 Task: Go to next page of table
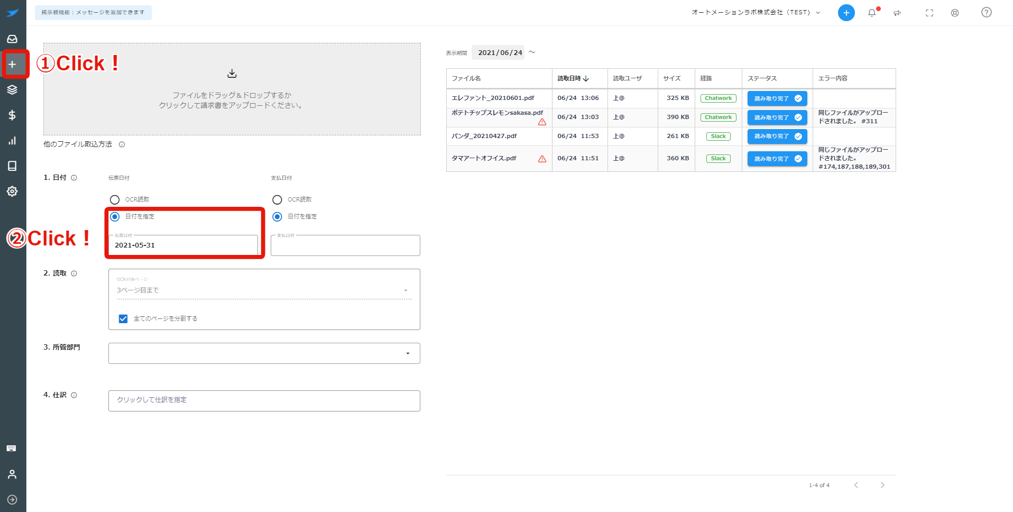click(x=882, y=485)
